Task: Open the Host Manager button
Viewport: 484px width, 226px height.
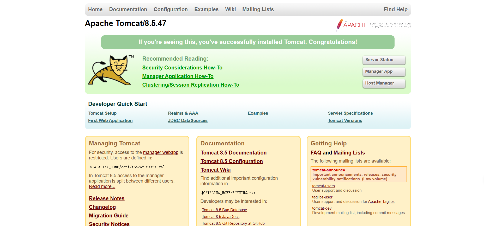Action: (384, 83)
